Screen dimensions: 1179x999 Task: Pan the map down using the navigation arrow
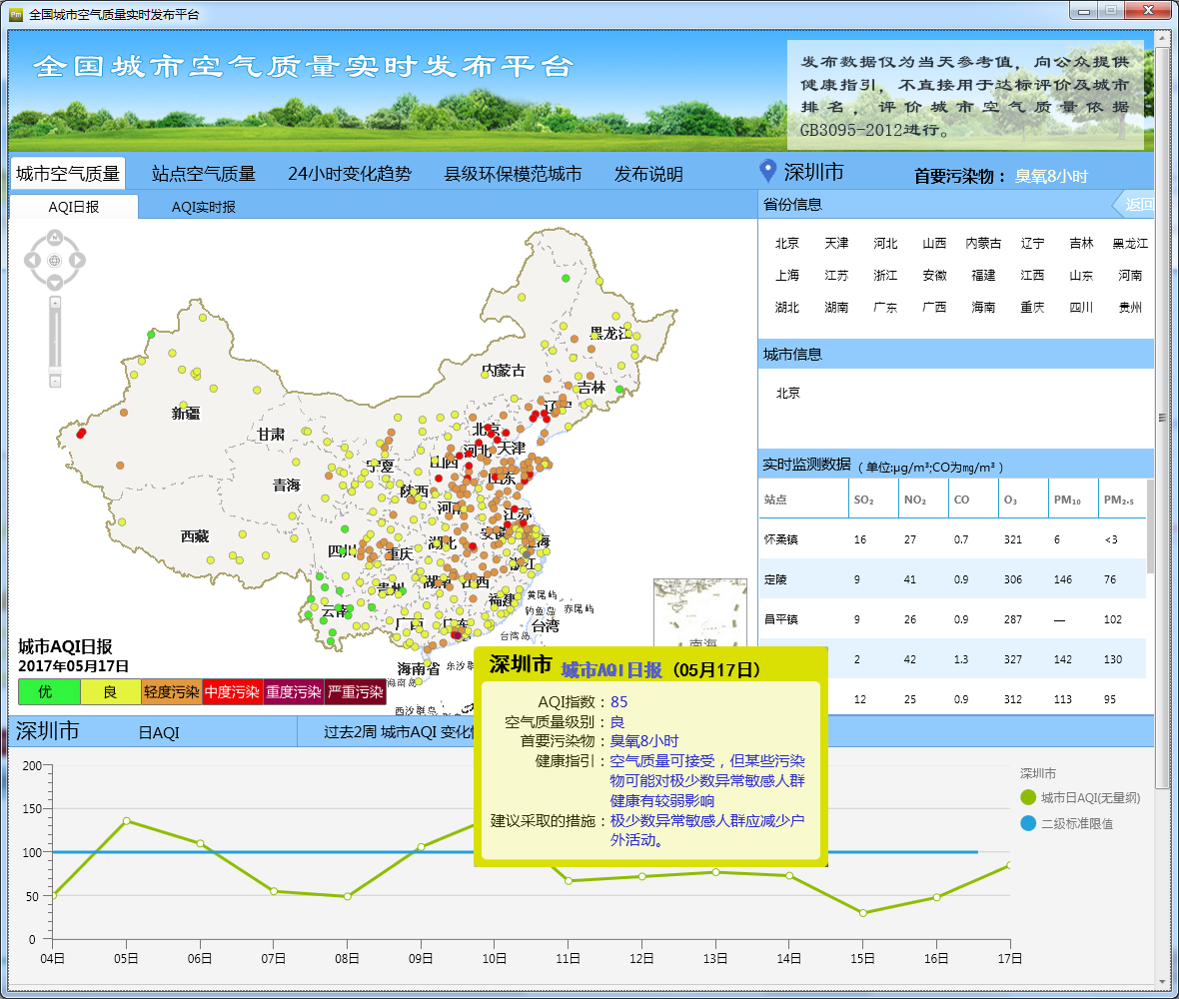(x=55, y=283)
